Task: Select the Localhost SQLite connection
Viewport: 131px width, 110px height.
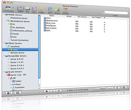Action: [x=15, y=46]
